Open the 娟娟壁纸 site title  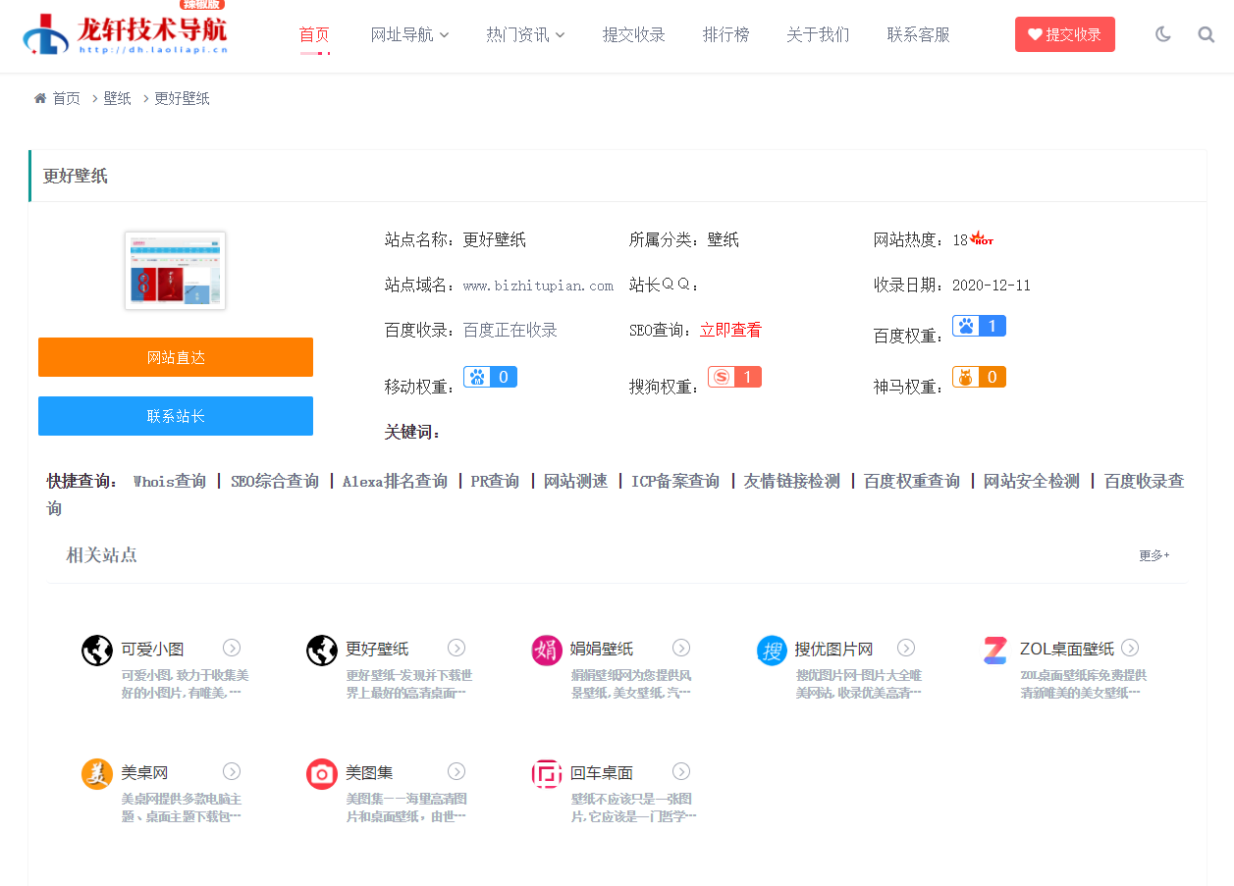point(602,649)
